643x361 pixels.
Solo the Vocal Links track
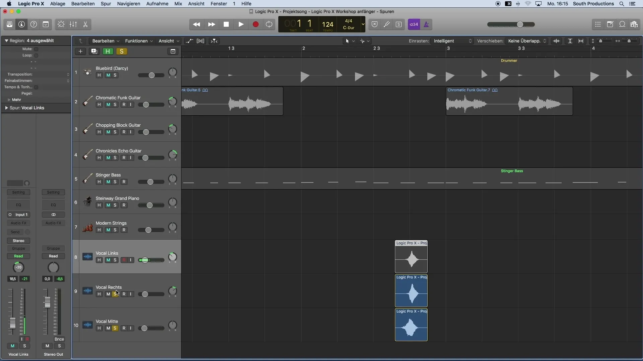[x=115, y=260]
